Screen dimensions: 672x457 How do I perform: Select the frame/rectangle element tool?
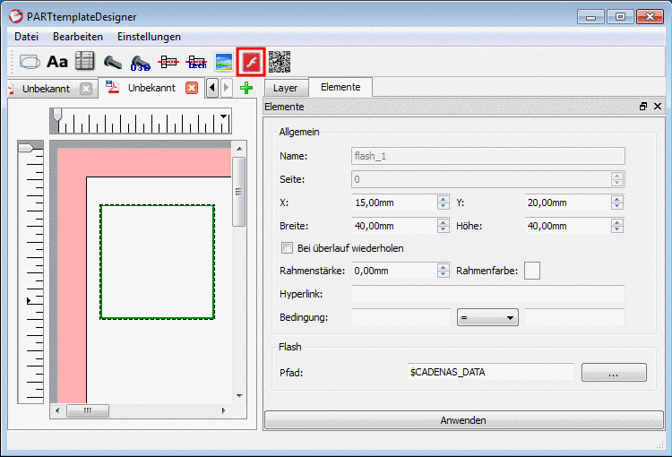pyautogui.click(x=30, y=62)
